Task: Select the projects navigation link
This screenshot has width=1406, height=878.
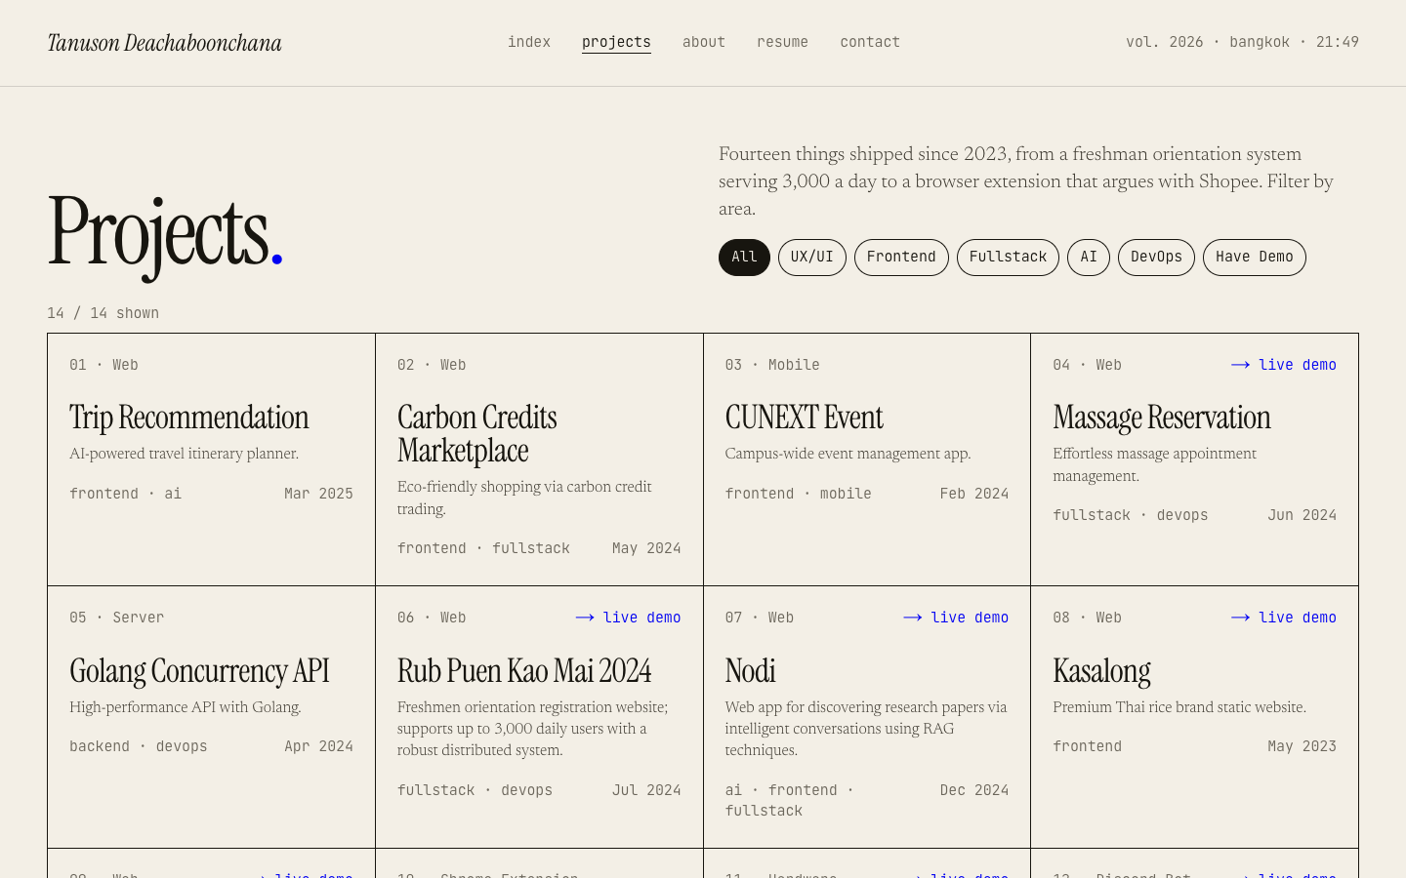Action: coord(616,42)
